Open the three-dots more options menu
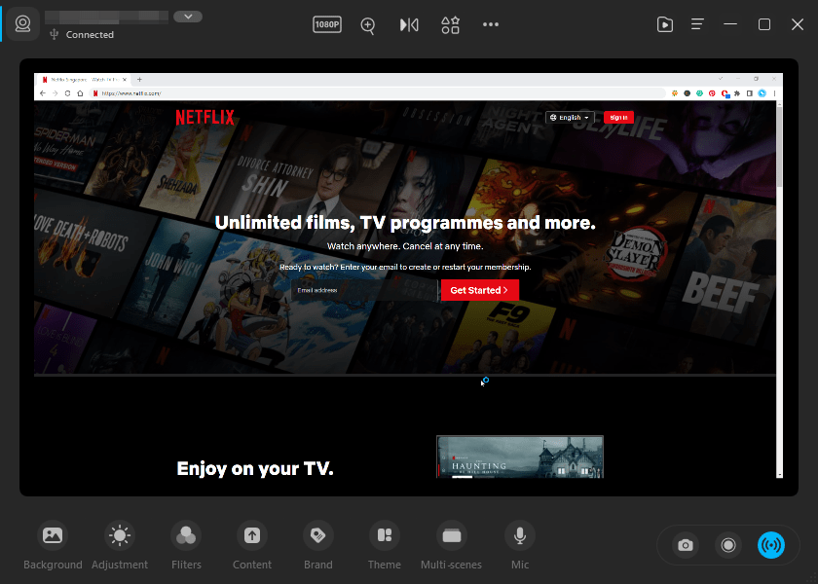The height and width of the screenshot is (584, 818). [491, 24]
